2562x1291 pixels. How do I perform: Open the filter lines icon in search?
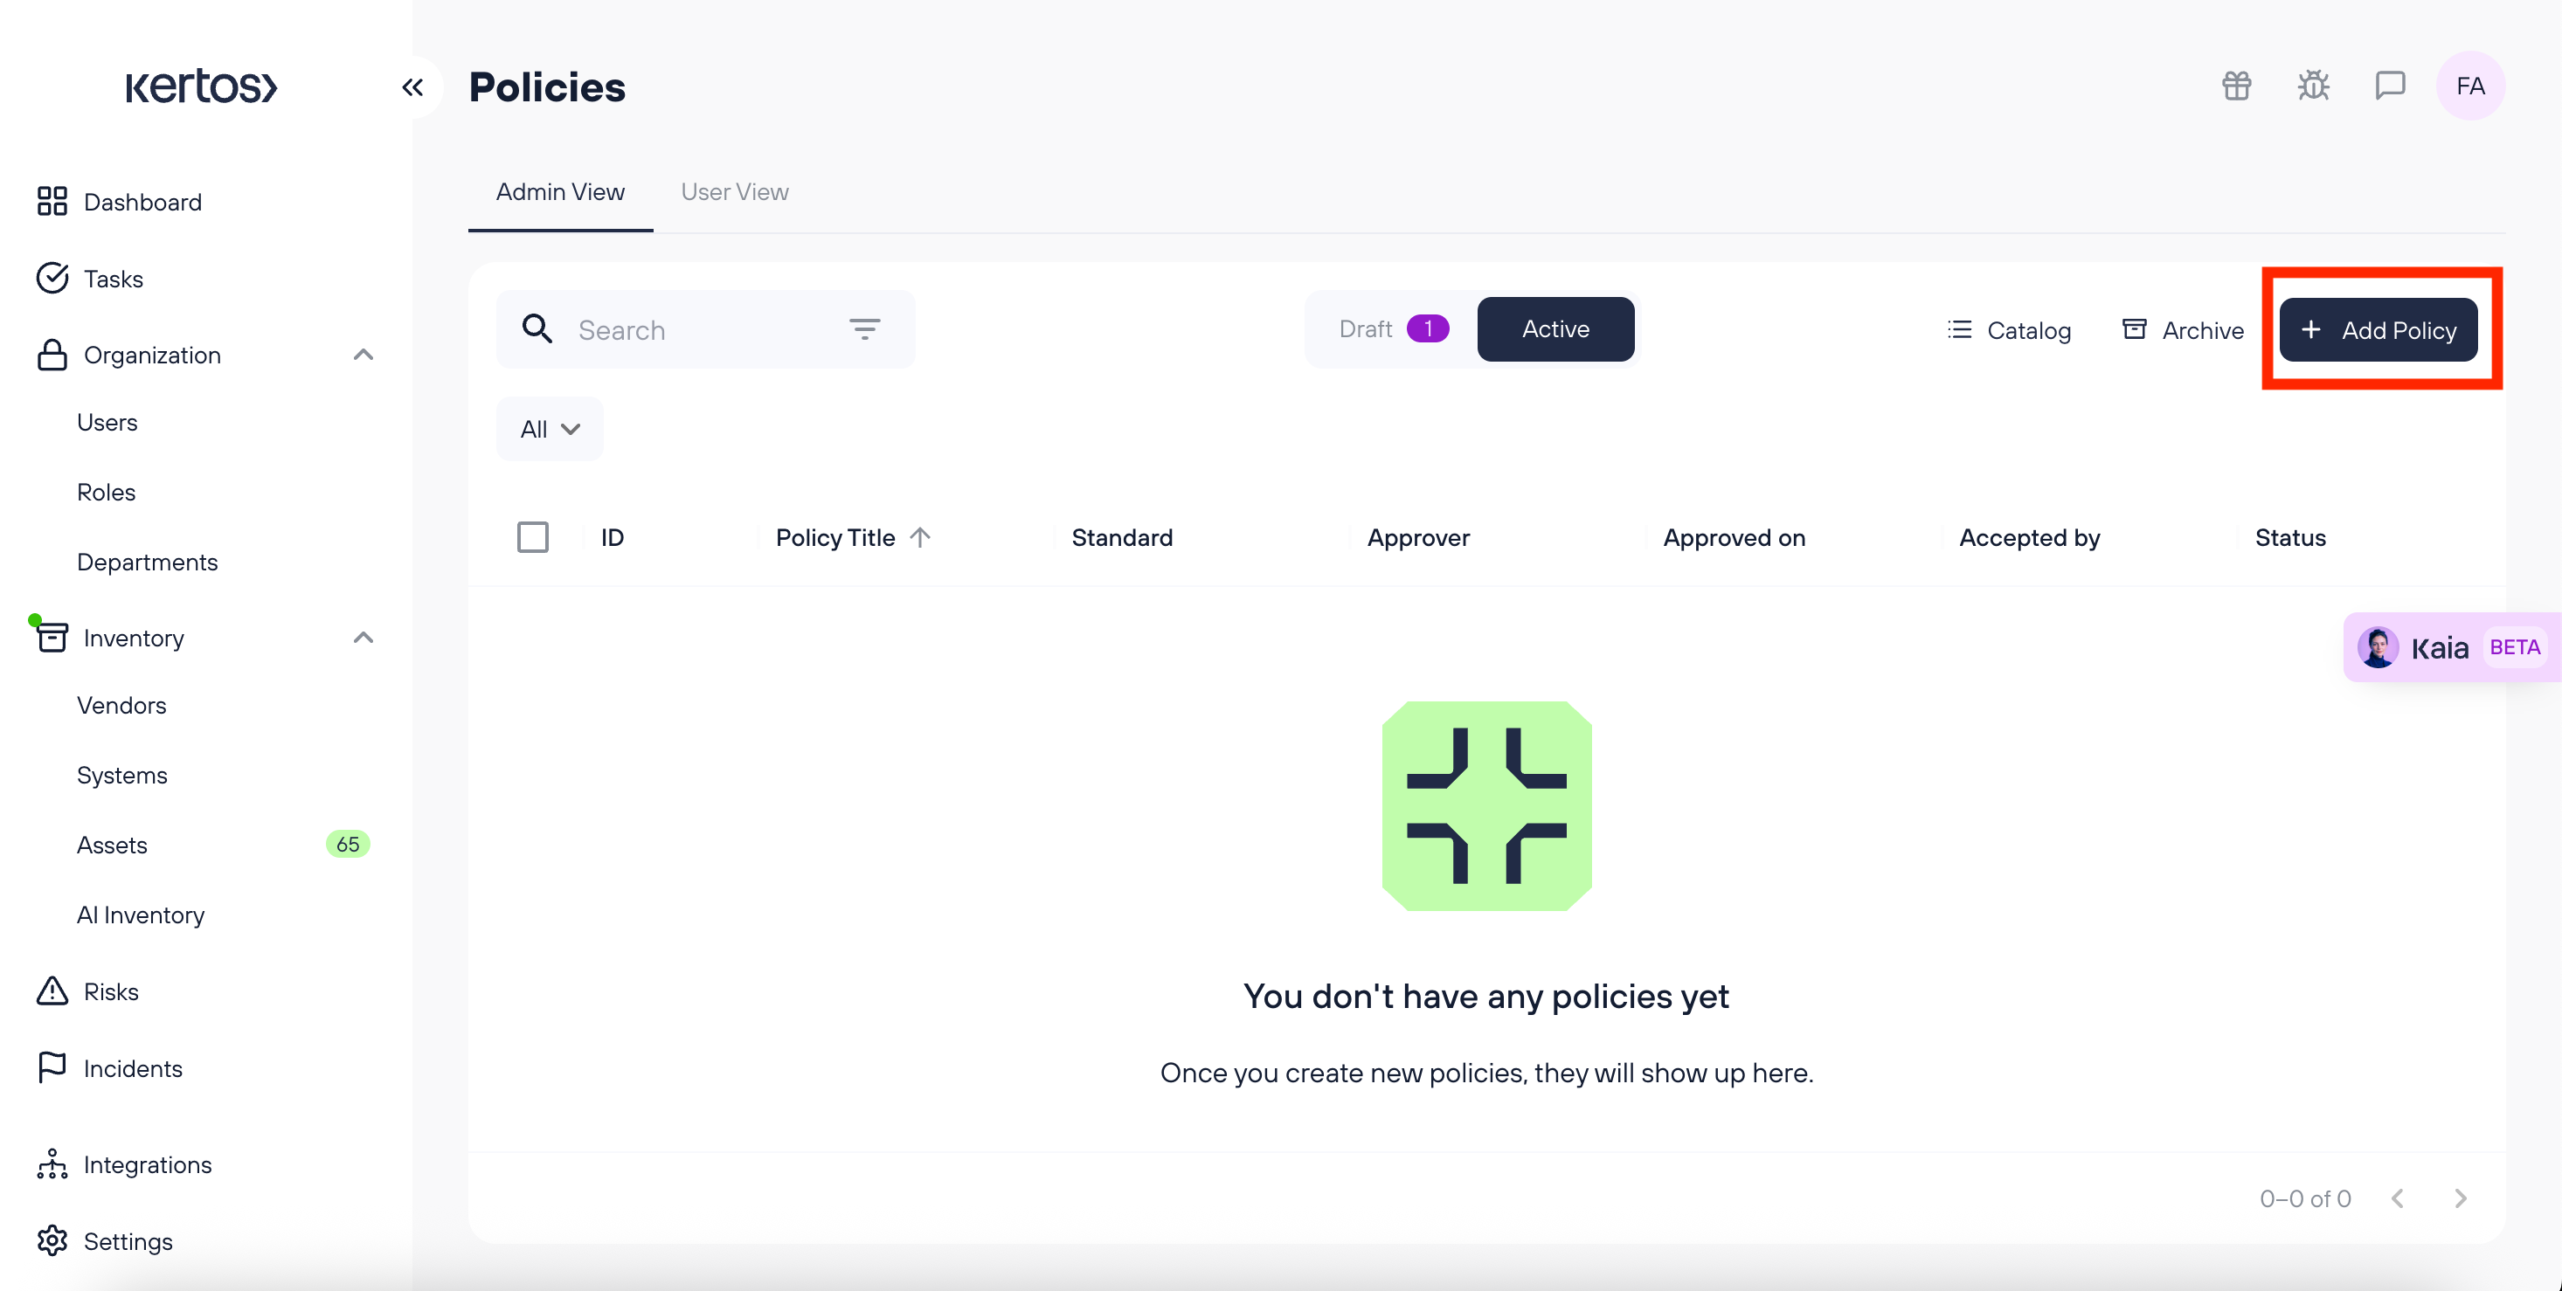click(x=864, y=329)
